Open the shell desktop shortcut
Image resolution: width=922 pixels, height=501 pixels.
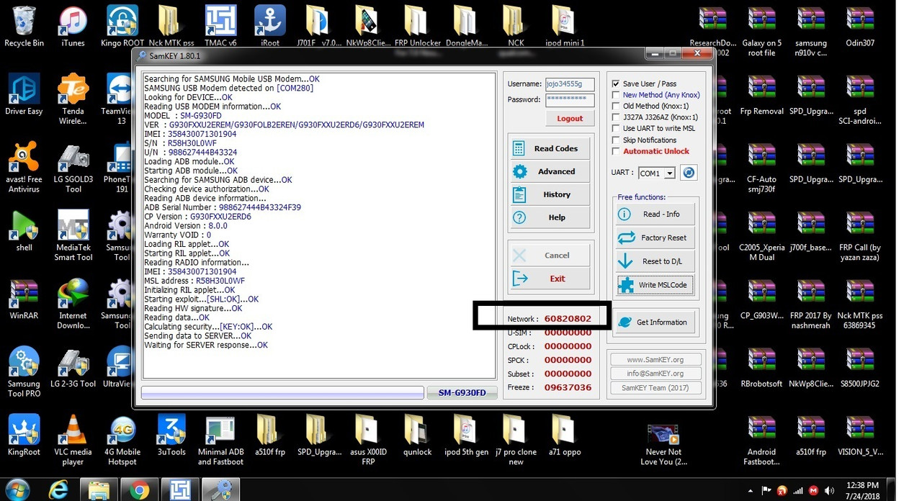(24, 230)
